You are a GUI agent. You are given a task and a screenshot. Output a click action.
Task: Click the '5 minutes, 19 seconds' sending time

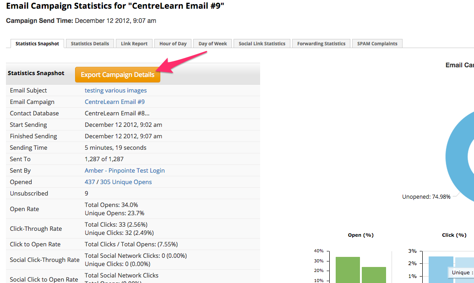click(x=115, y=147)
